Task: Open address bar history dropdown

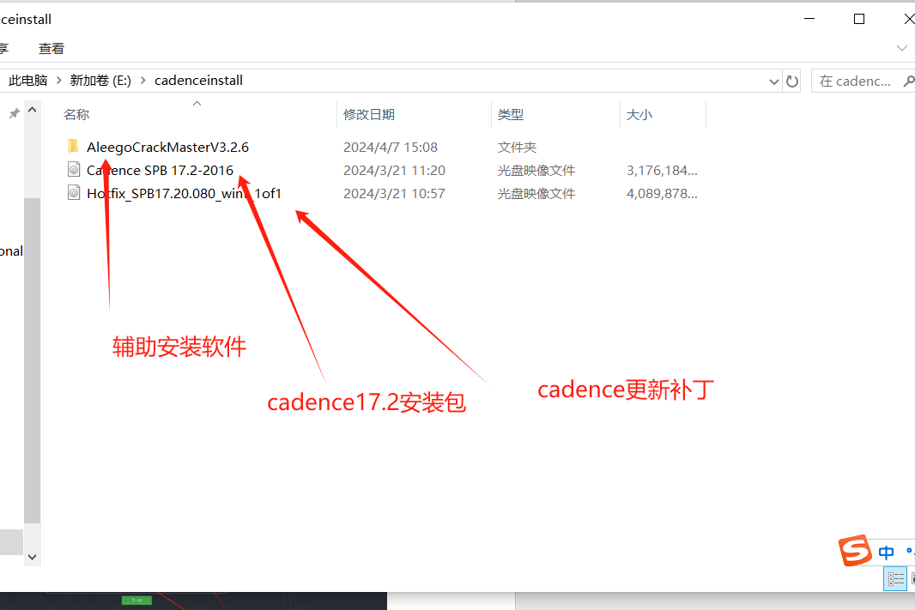Action: pos(773,81)
